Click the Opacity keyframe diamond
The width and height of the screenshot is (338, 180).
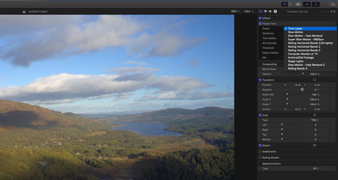(330, 74)
